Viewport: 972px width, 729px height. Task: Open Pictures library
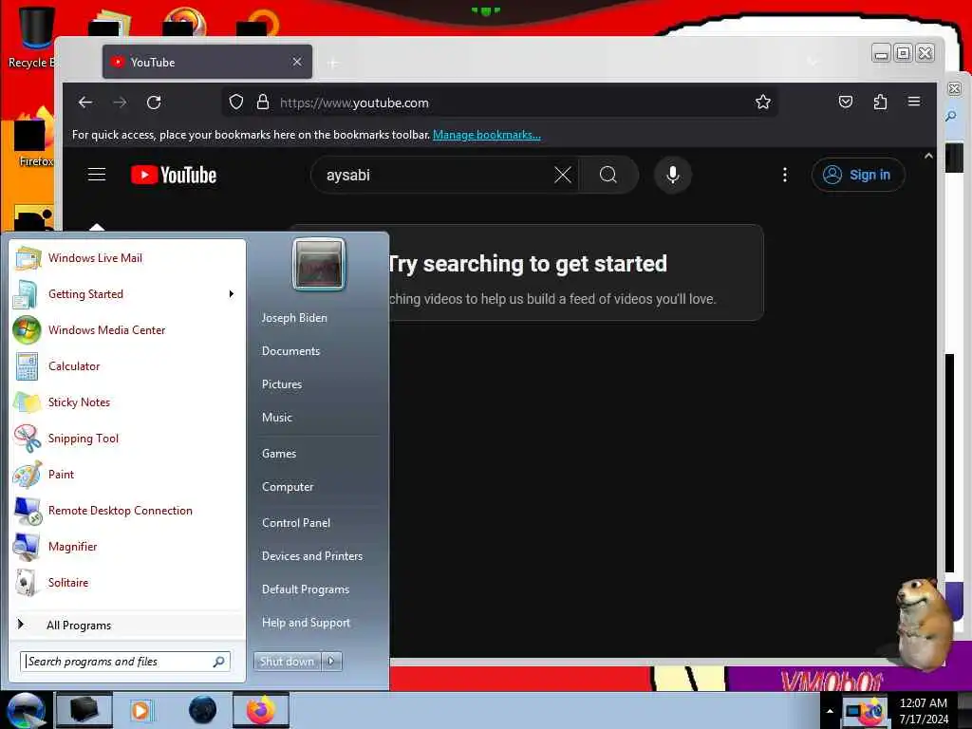click(282, 384)
